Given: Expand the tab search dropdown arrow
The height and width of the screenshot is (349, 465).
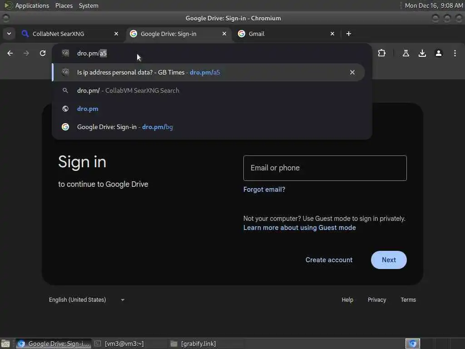Looking at the screenshot, I should 9,34.
